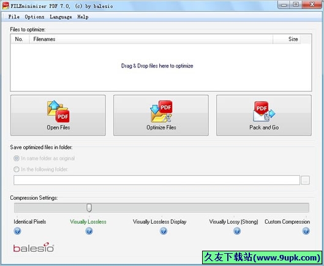Open help icon under Identical Pixels
The width and height of the screenshot is (324, 266).
[17, 231]
